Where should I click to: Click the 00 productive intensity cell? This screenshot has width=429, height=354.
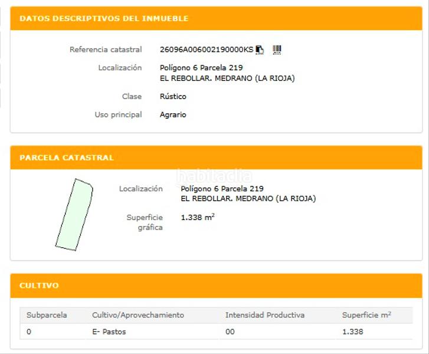coord(230,332)
